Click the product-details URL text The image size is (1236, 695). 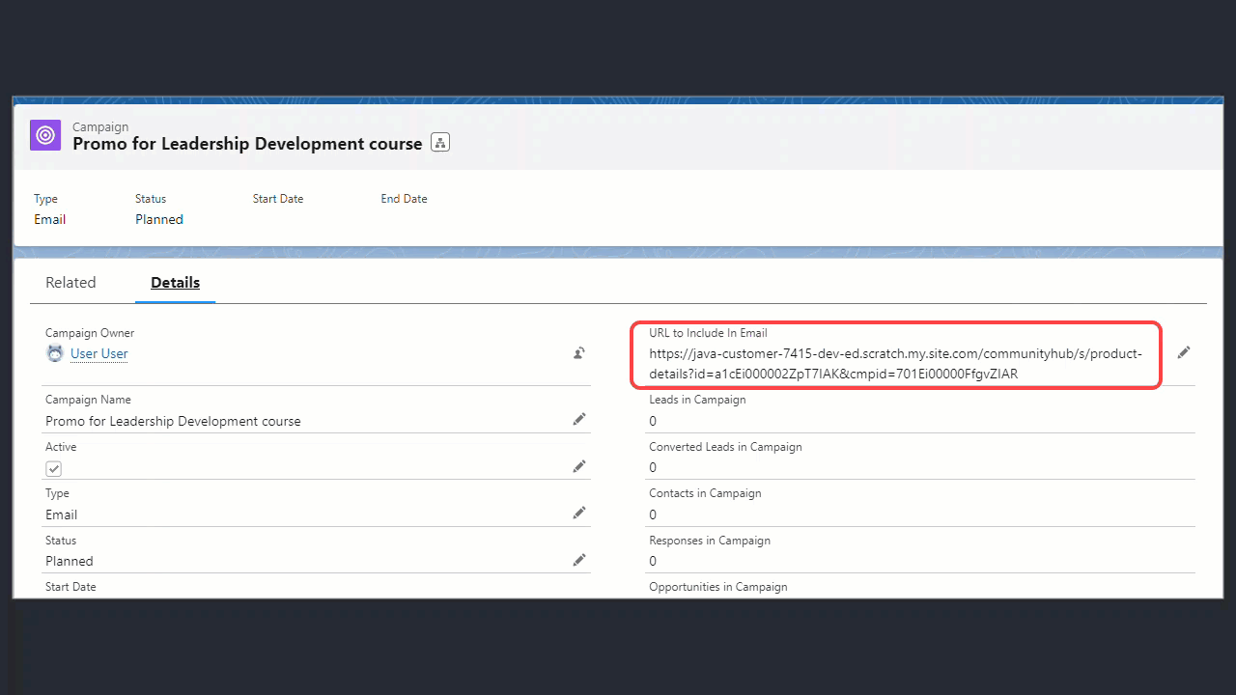895,364
